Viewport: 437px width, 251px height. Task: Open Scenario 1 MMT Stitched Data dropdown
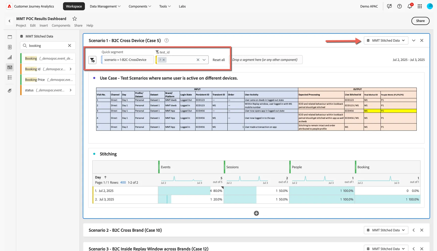point(386,40)
